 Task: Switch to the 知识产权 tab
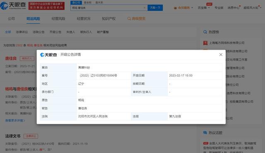(108, 19)
